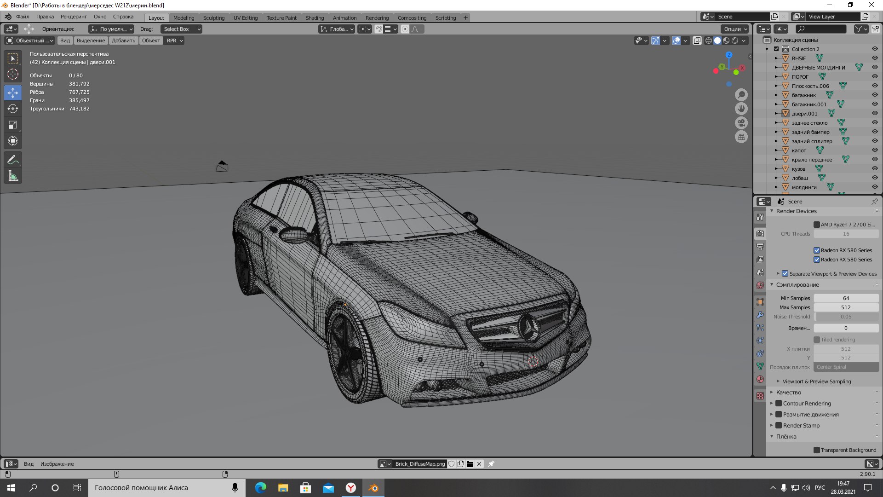Open the orientation По умолч... dropdown

pos(112,29)
